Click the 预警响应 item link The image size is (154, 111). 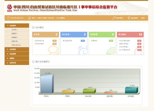94,41
